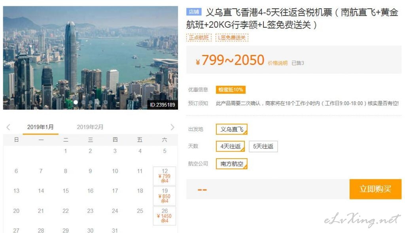Click date 23 in the January calendar
The height and width of the screenshot is (233, 405).
click(91, 211)
